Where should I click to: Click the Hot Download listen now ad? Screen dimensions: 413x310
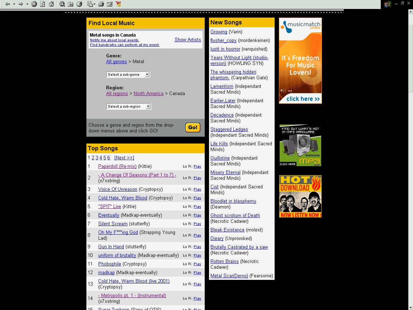[x=300, y=196]
